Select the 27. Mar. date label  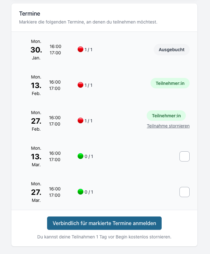point(36,192)
